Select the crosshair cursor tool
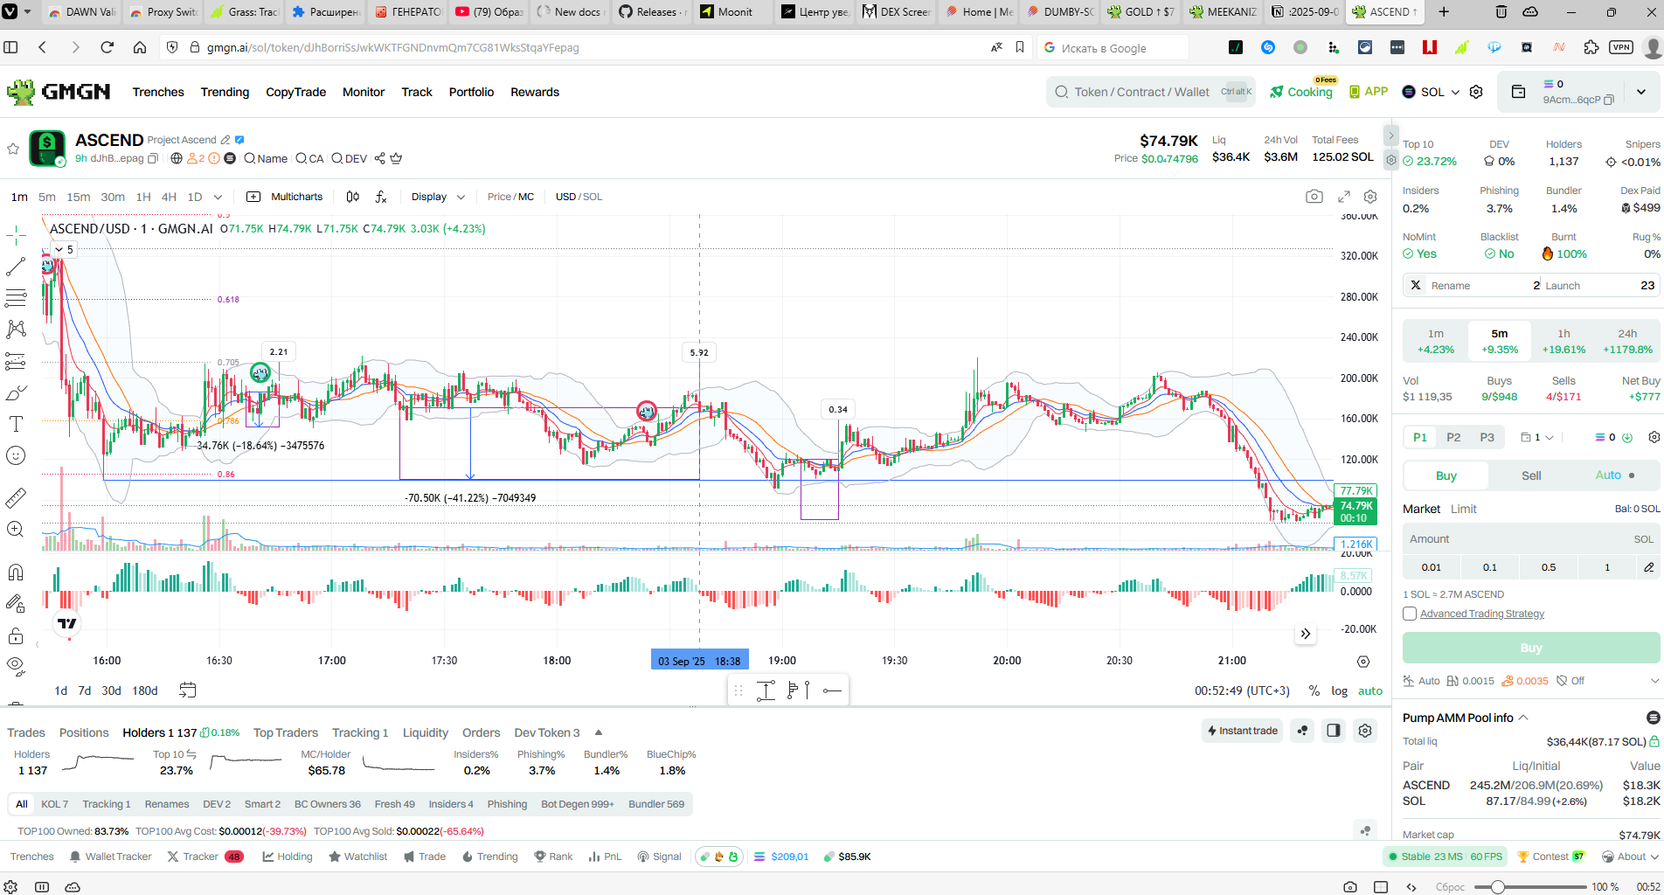This screenshot has width=1664, height=895. (x=16, y=235)
